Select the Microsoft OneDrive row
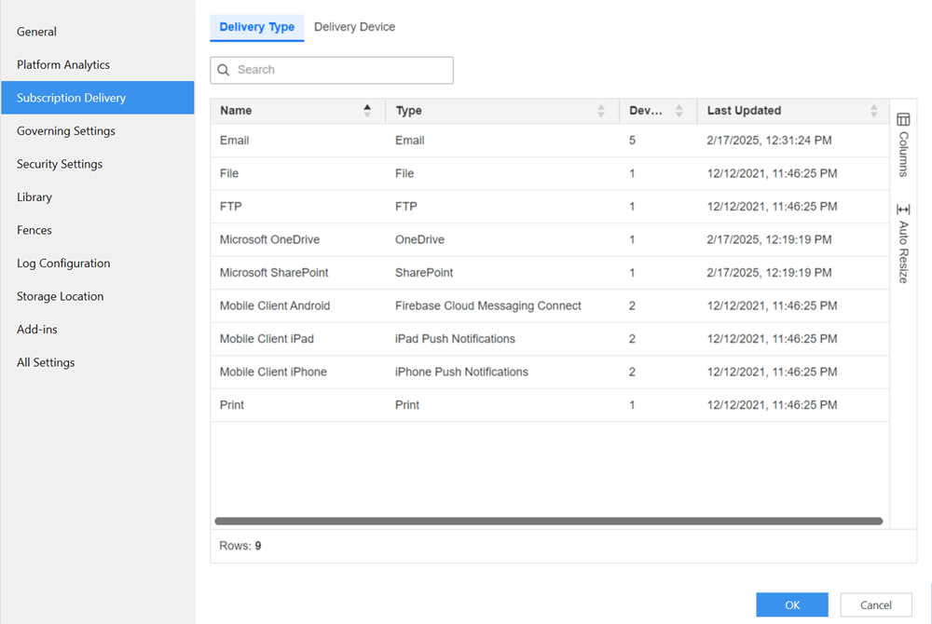 269,239
